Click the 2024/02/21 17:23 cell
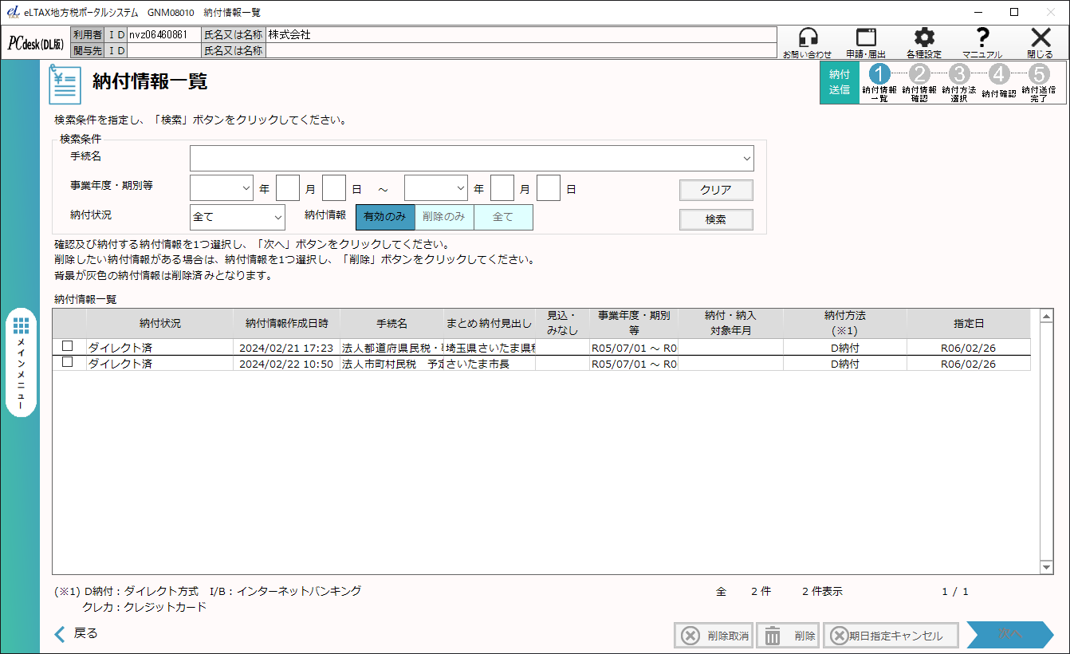1070x654 pixels. 286,349
